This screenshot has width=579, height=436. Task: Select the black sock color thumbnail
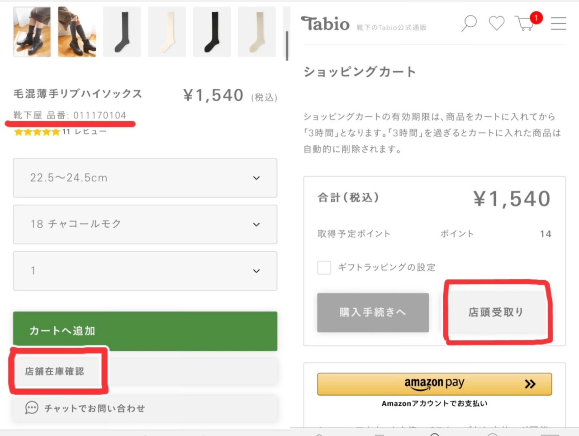tap(212, 32)
